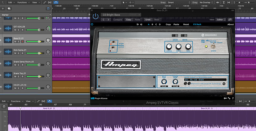Select the amp normal input jack
Viewport: 256px width, 131px height.
point(113,48)
